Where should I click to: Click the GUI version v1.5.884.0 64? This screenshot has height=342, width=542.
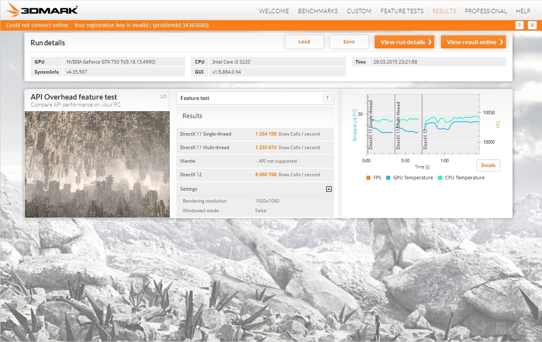coord(227,72)
